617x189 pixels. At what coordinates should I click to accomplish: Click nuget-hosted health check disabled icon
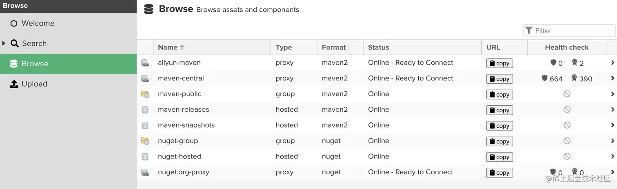coord(567,156)
